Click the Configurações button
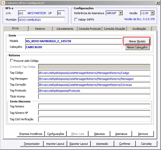The image size is (161, 150). pyautogui.click(x=55, y=134)
